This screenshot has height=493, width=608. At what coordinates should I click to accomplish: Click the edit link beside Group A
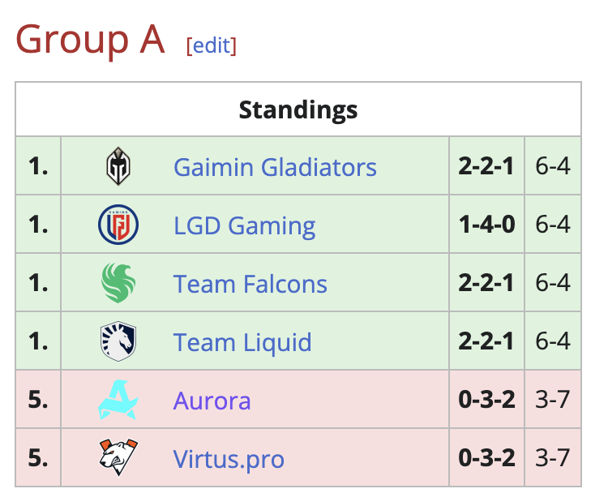(x=212, y=45)
